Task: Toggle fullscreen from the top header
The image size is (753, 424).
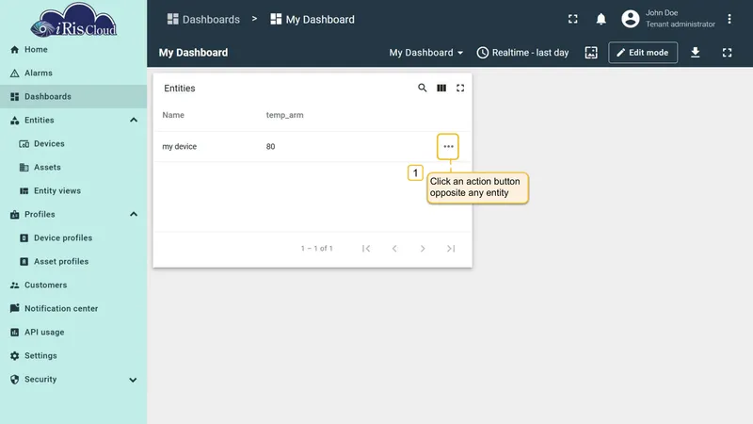Action: click(x=573, y=19)
